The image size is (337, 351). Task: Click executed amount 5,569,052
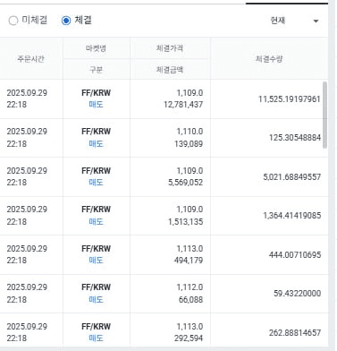pos(185,183)
